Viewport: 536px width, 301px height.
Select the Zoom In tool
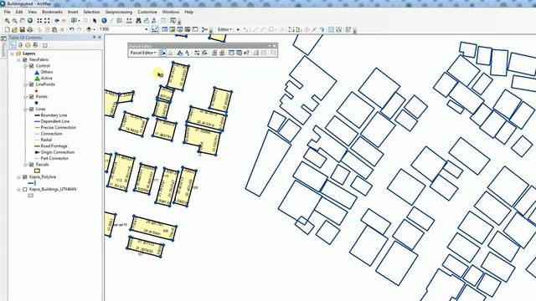[7, 21]
